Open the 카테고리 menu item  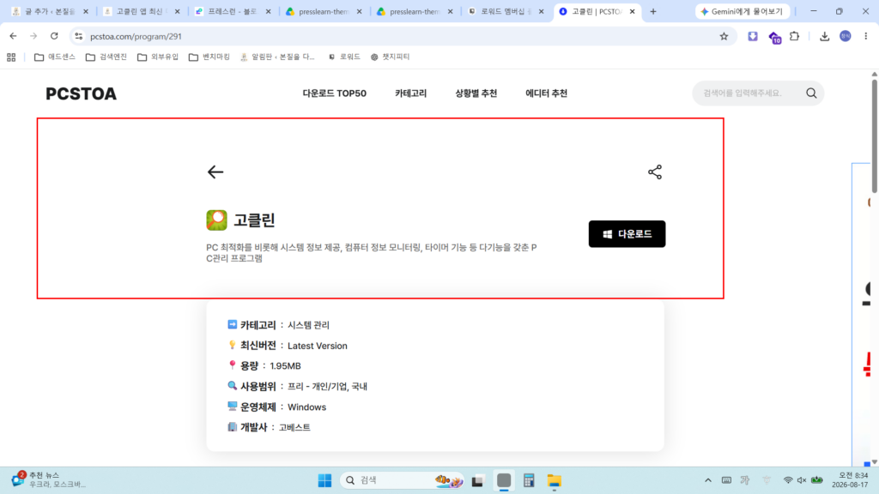[410, 93]
